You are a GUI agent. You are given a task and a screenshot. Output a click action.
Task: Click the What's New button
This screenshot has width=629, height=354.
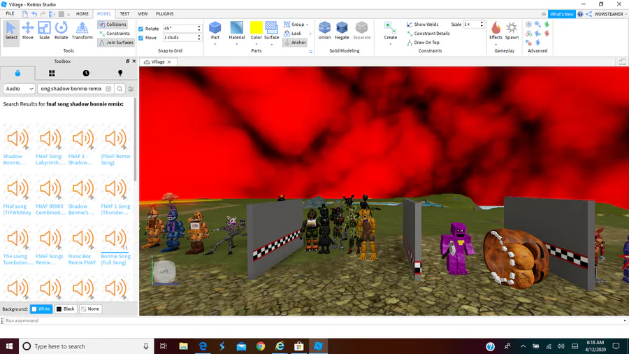[562, 14]
